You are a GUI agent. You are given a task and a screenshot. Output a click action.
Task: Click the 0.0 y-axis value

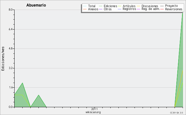(x=11, y=107)
